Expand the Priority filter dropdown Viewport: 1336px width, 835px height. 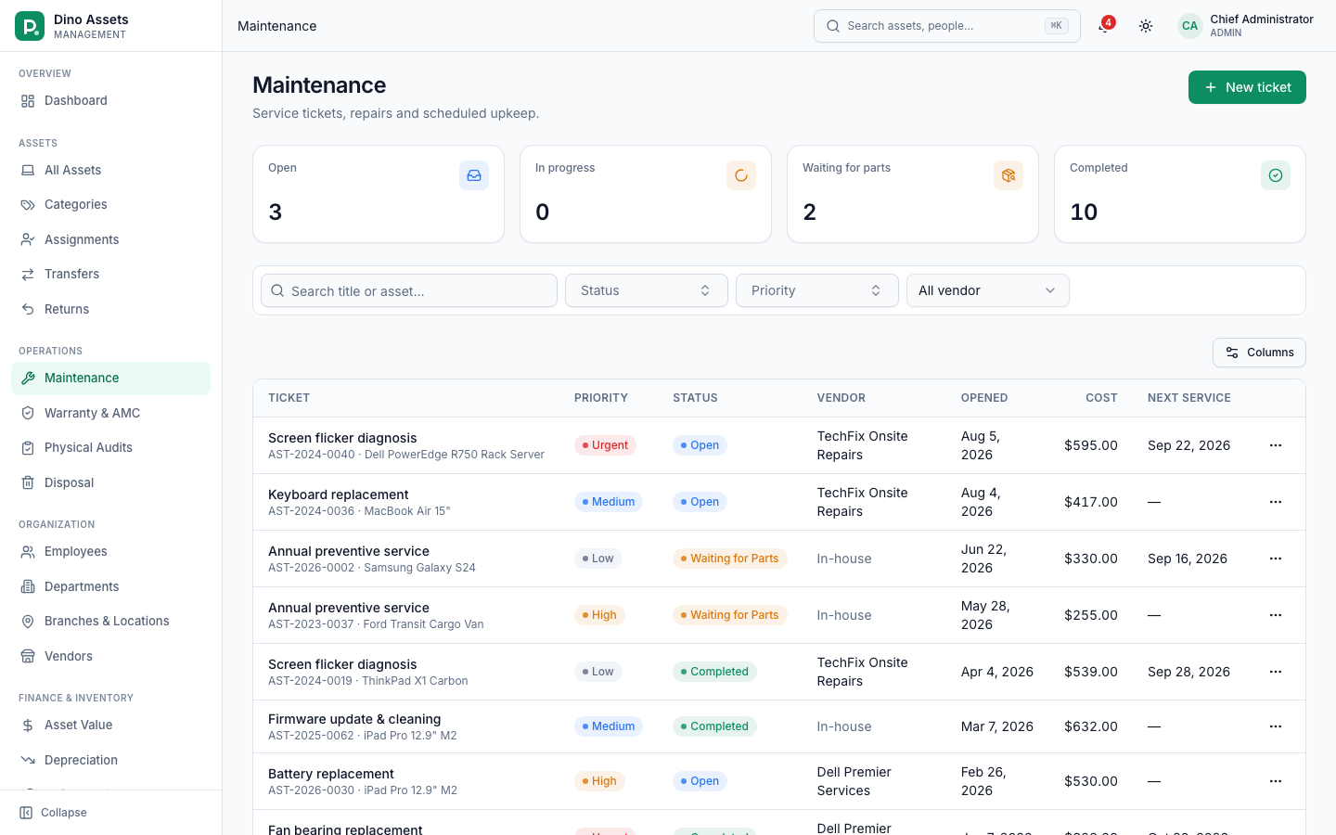pyautogui.click(x=817, y=290)
